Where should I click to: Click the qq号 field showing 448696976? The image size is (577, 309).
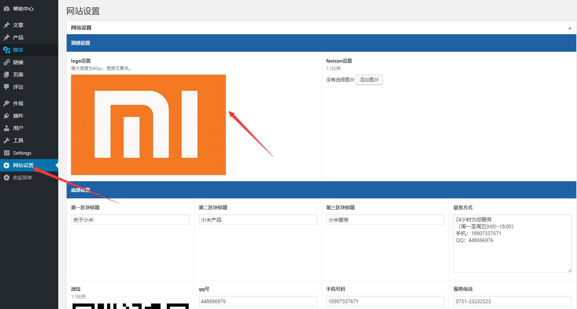[258, 301]
